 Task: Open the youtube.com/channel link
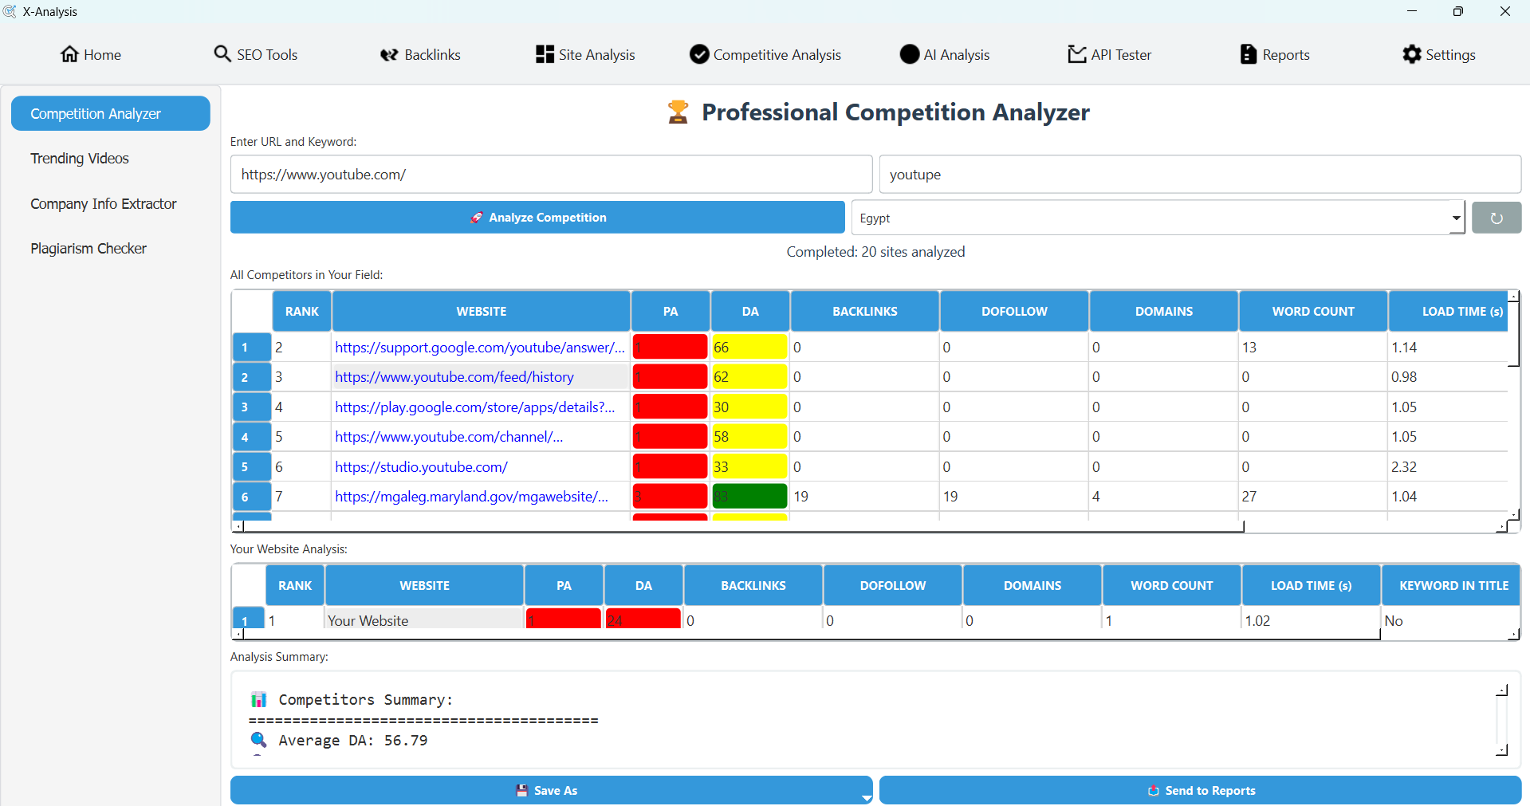tap(449, 437)
